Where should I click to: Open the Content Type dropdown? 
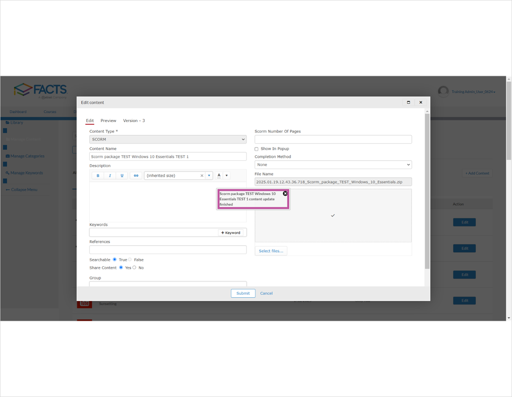click(x=167, y=139)
